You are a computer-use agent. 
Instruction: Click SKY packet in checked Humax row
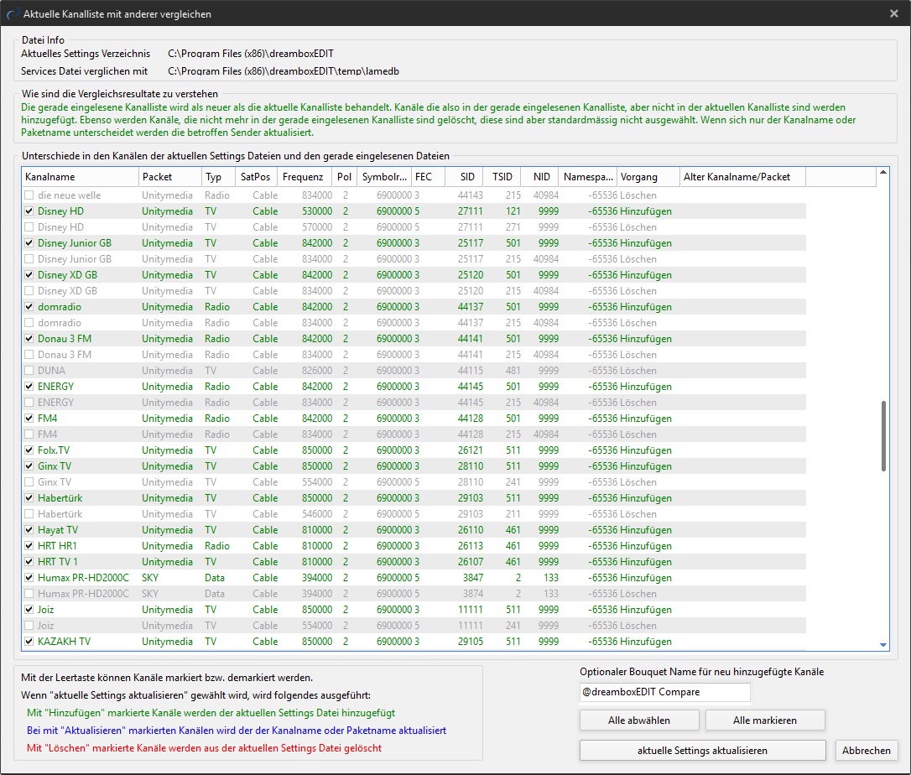pyautogui.click(x=150, y=577)
